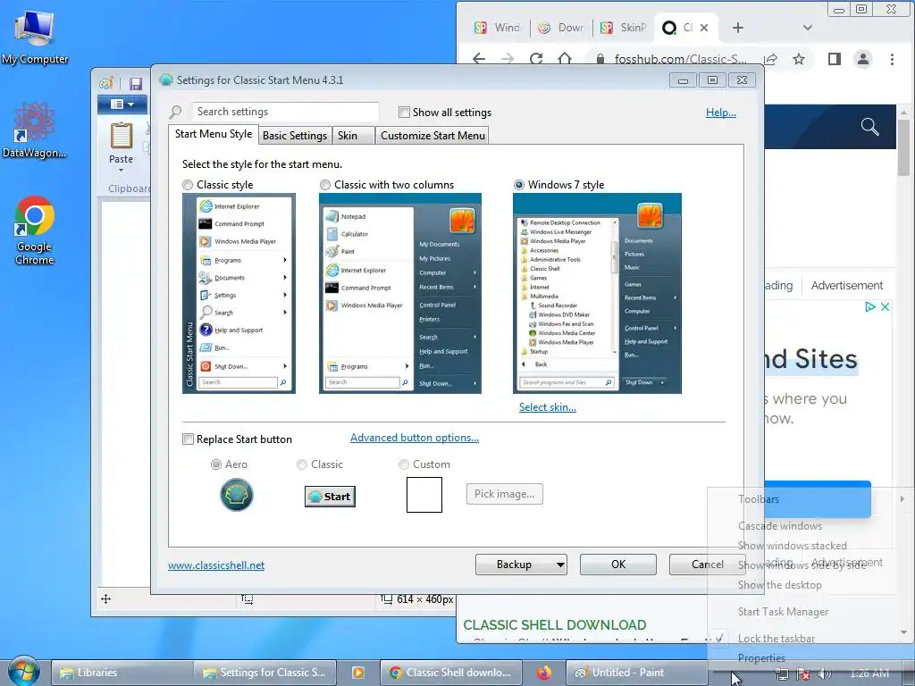The image size is (915, 686).
Task: Visit www.classicshell.net link
Action: [x=216, y=565]
